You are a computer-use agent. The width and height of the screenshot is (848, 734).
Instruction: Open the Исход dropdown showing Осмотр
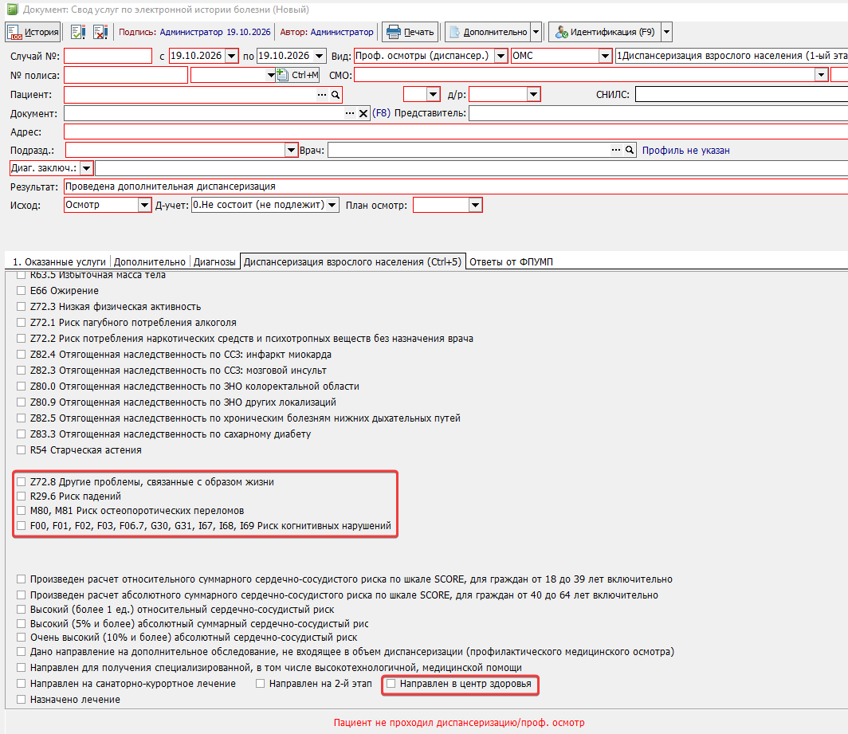(x=144, y=205)
